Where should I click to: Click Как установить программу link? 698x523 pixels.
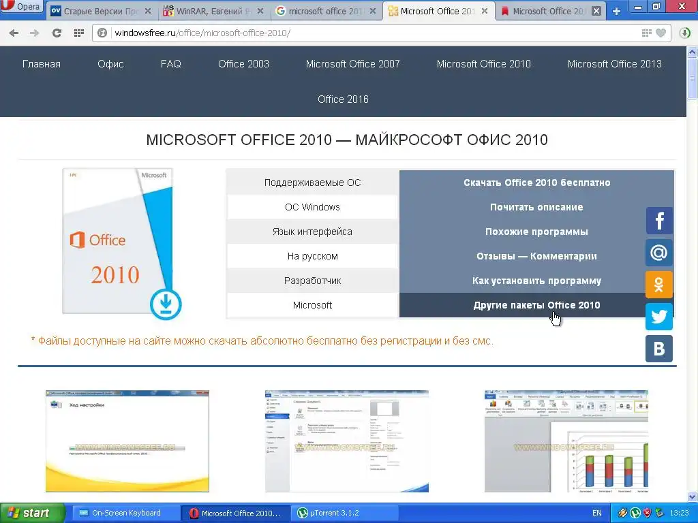[537, 281]
